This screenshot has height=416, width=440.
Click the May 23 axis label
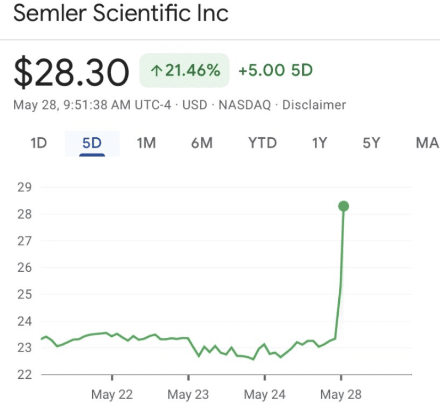pyautogui.click(x=188, y=395)
